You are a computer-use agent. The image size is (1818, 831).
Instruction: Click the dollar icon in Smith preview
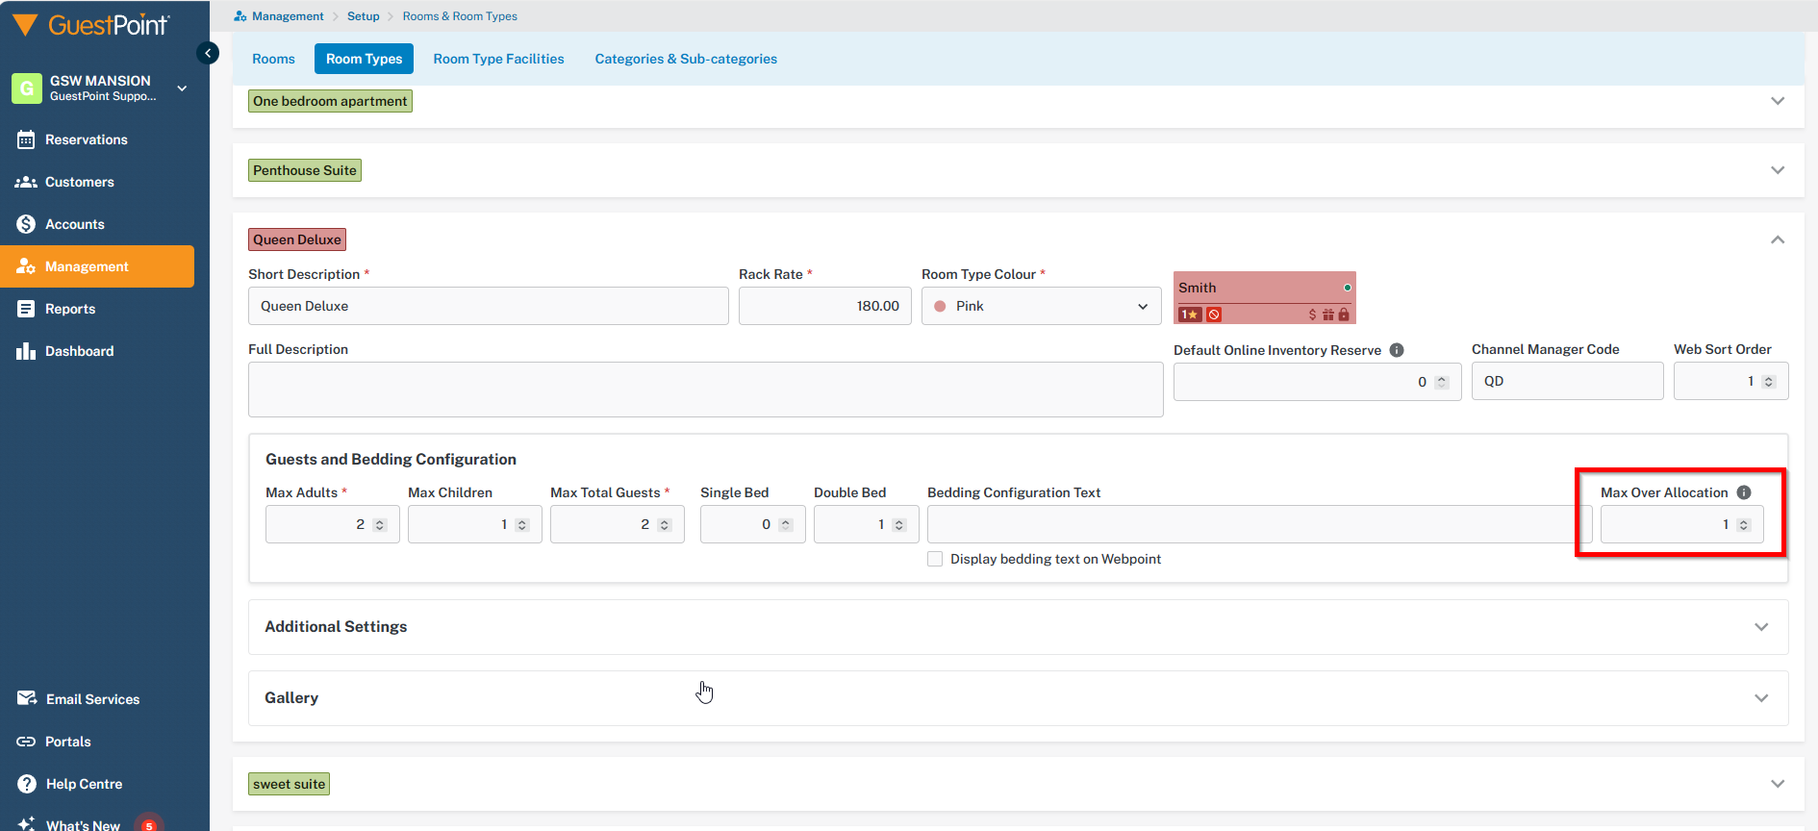(1312, 315)
